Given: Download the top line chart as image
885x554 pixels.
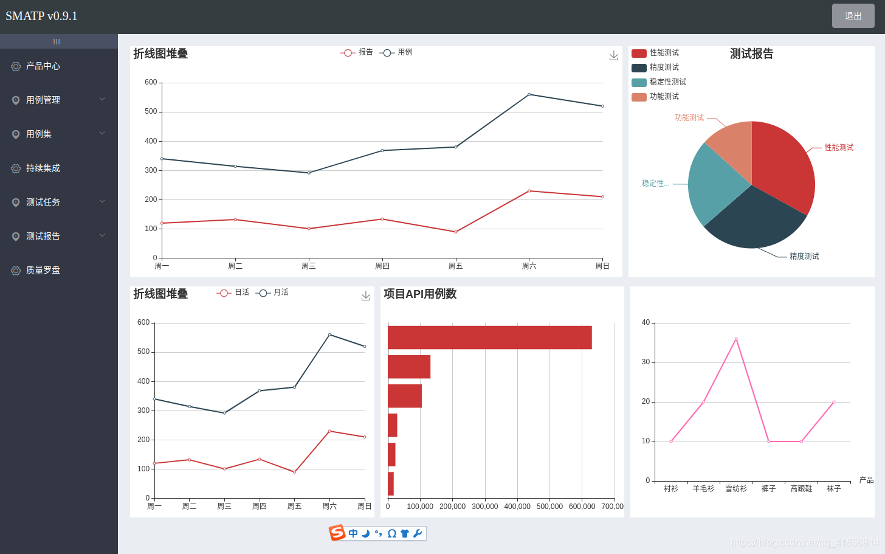Looking at the screenshot, I should click(614, 55).
